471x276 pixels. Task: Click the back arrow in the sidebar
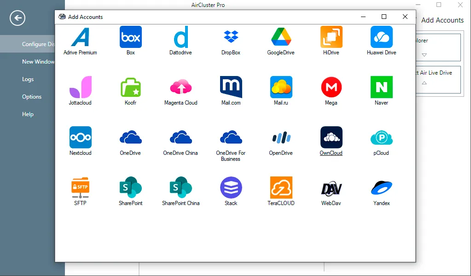[x=17, y=18]
